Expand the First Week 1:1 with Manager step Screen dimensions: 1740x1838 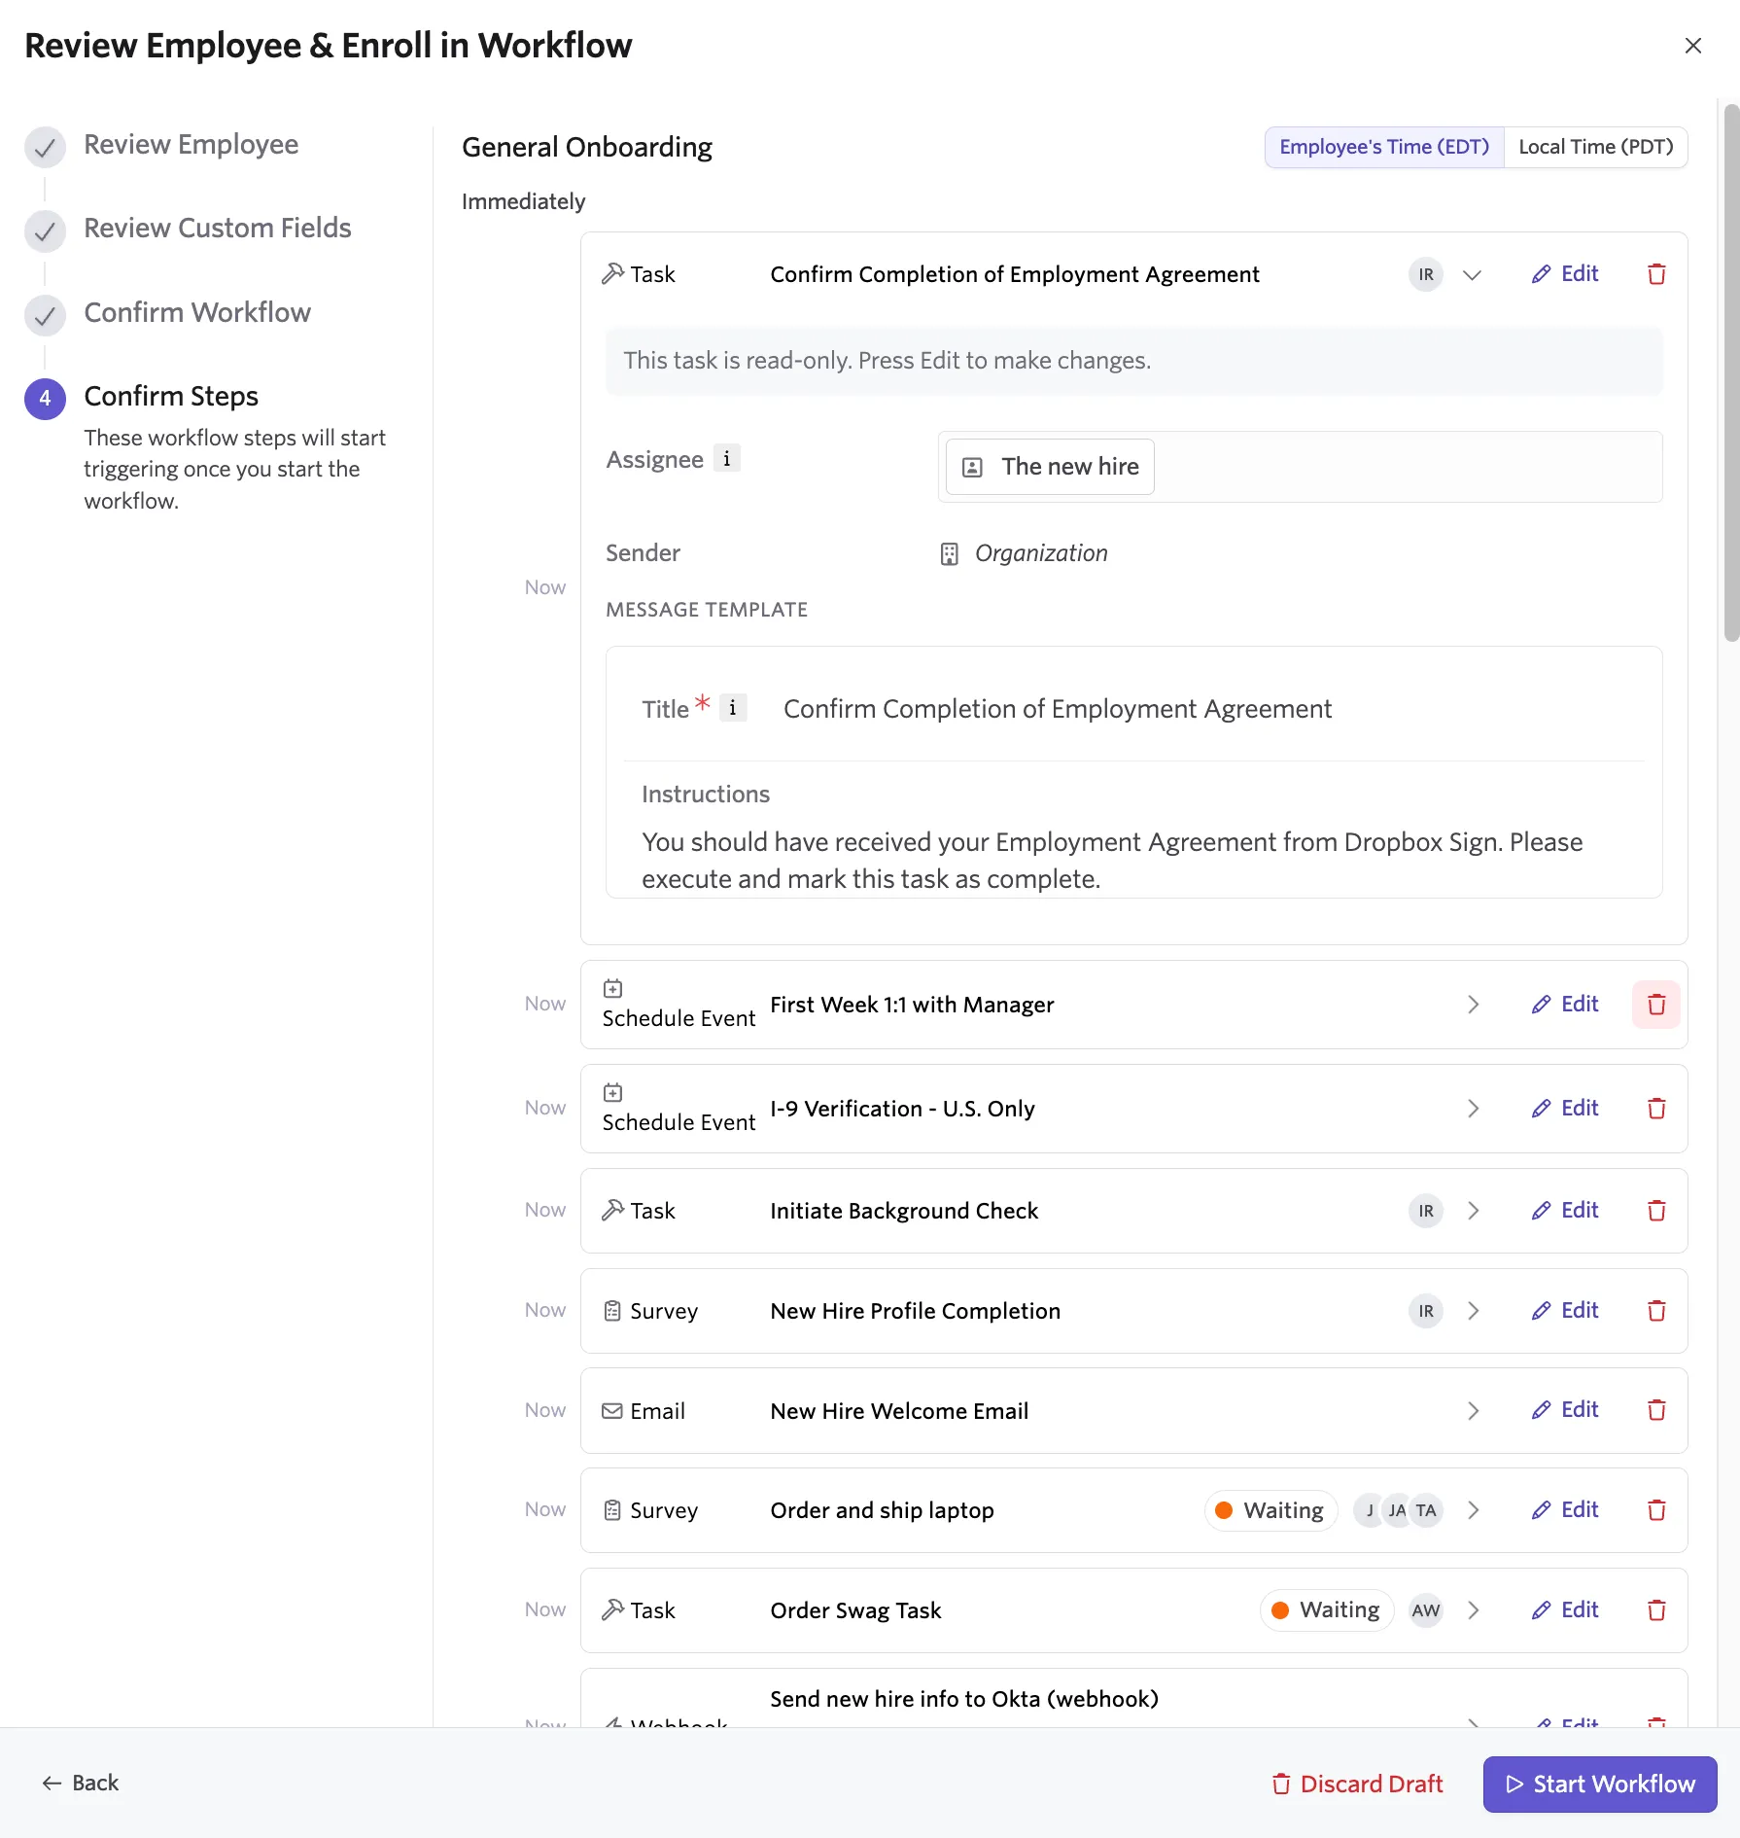pyautogui.click(x=1473, y=1005)
